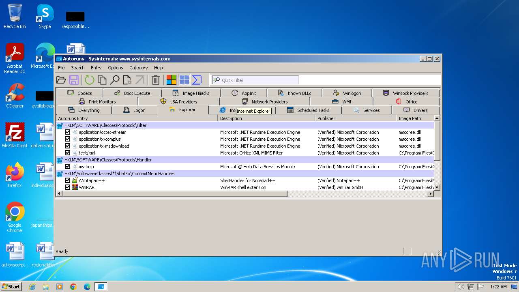Switch to the Known DLLs tab
This screenshot has width=519, height=292.
(295, 93)
